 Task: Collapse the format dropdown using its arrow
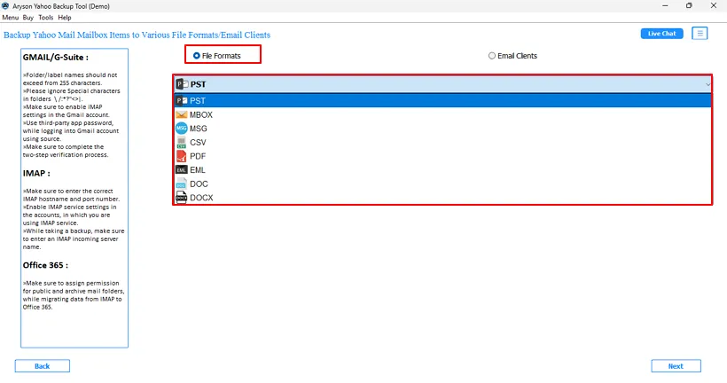pos(707,84)
